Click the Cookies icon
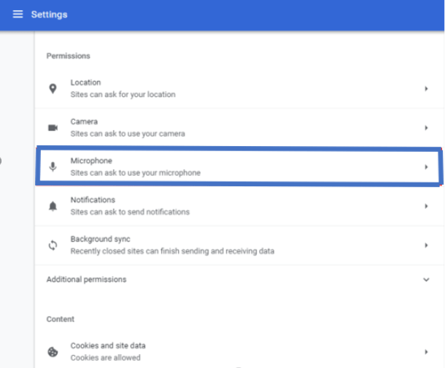Image resolution: width=445 pixels, height=368 pixels. coord(53,352)
